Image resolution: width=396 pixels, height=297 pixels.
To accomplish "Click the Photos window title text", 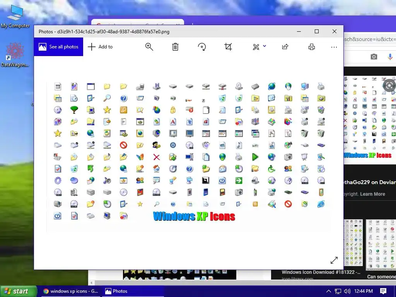I will 104,32.
